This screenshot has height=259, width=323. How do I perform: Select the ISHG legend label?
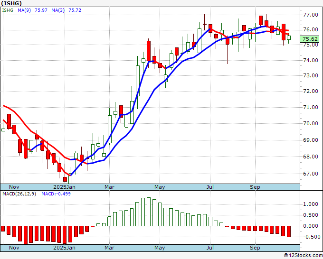(x=8, y=10)
